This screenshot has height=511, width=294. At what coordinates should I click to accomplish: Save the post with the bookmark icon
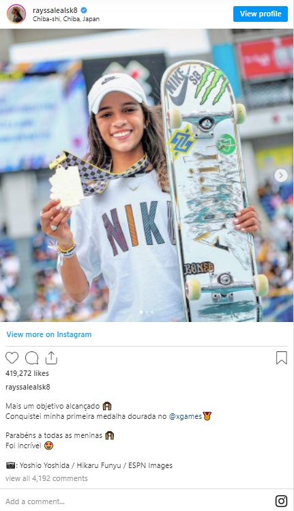[x=282, y=357]
